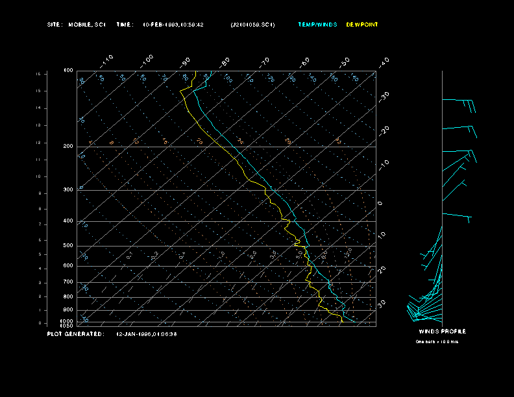This screenshot has width=514, height=397.
Task: Click the '-10' isotherm label on right edge
Action: pos(384,165)
